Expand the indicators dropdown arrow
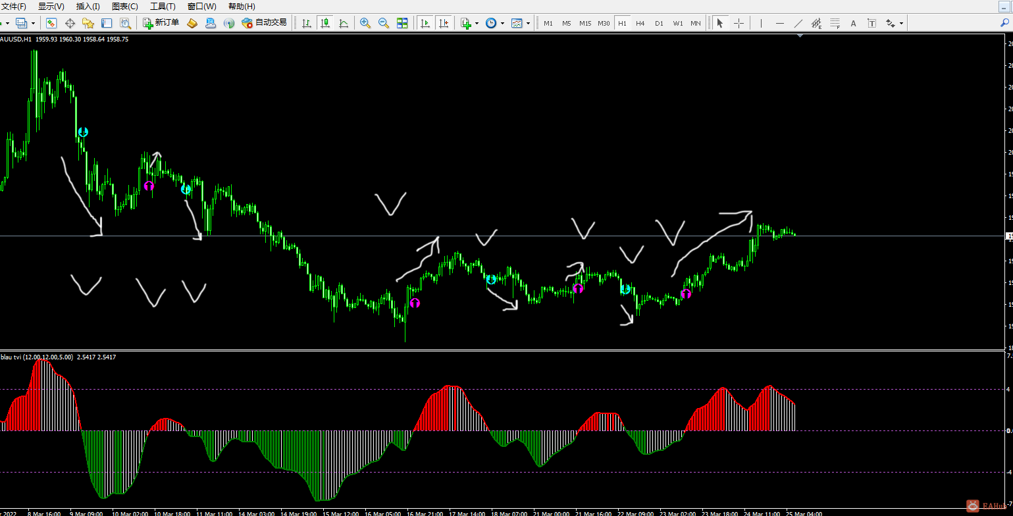1013x516 pixels. (477, 23)
